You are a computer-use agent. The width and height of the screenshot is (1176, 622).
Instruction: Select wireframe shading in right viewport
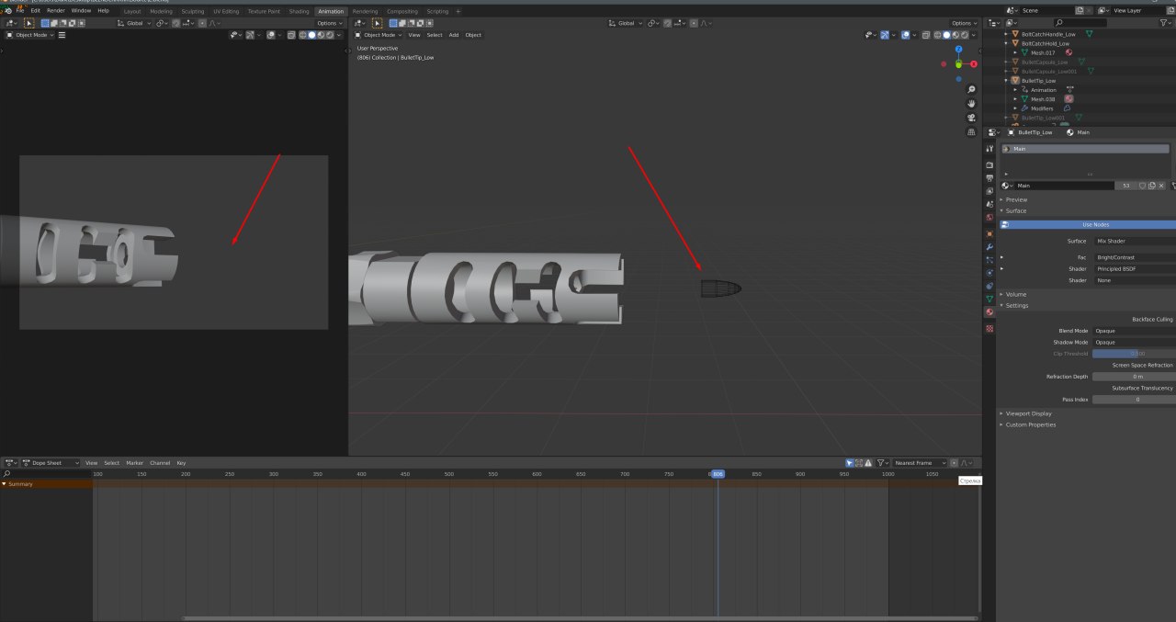click(x=937, y=35)
